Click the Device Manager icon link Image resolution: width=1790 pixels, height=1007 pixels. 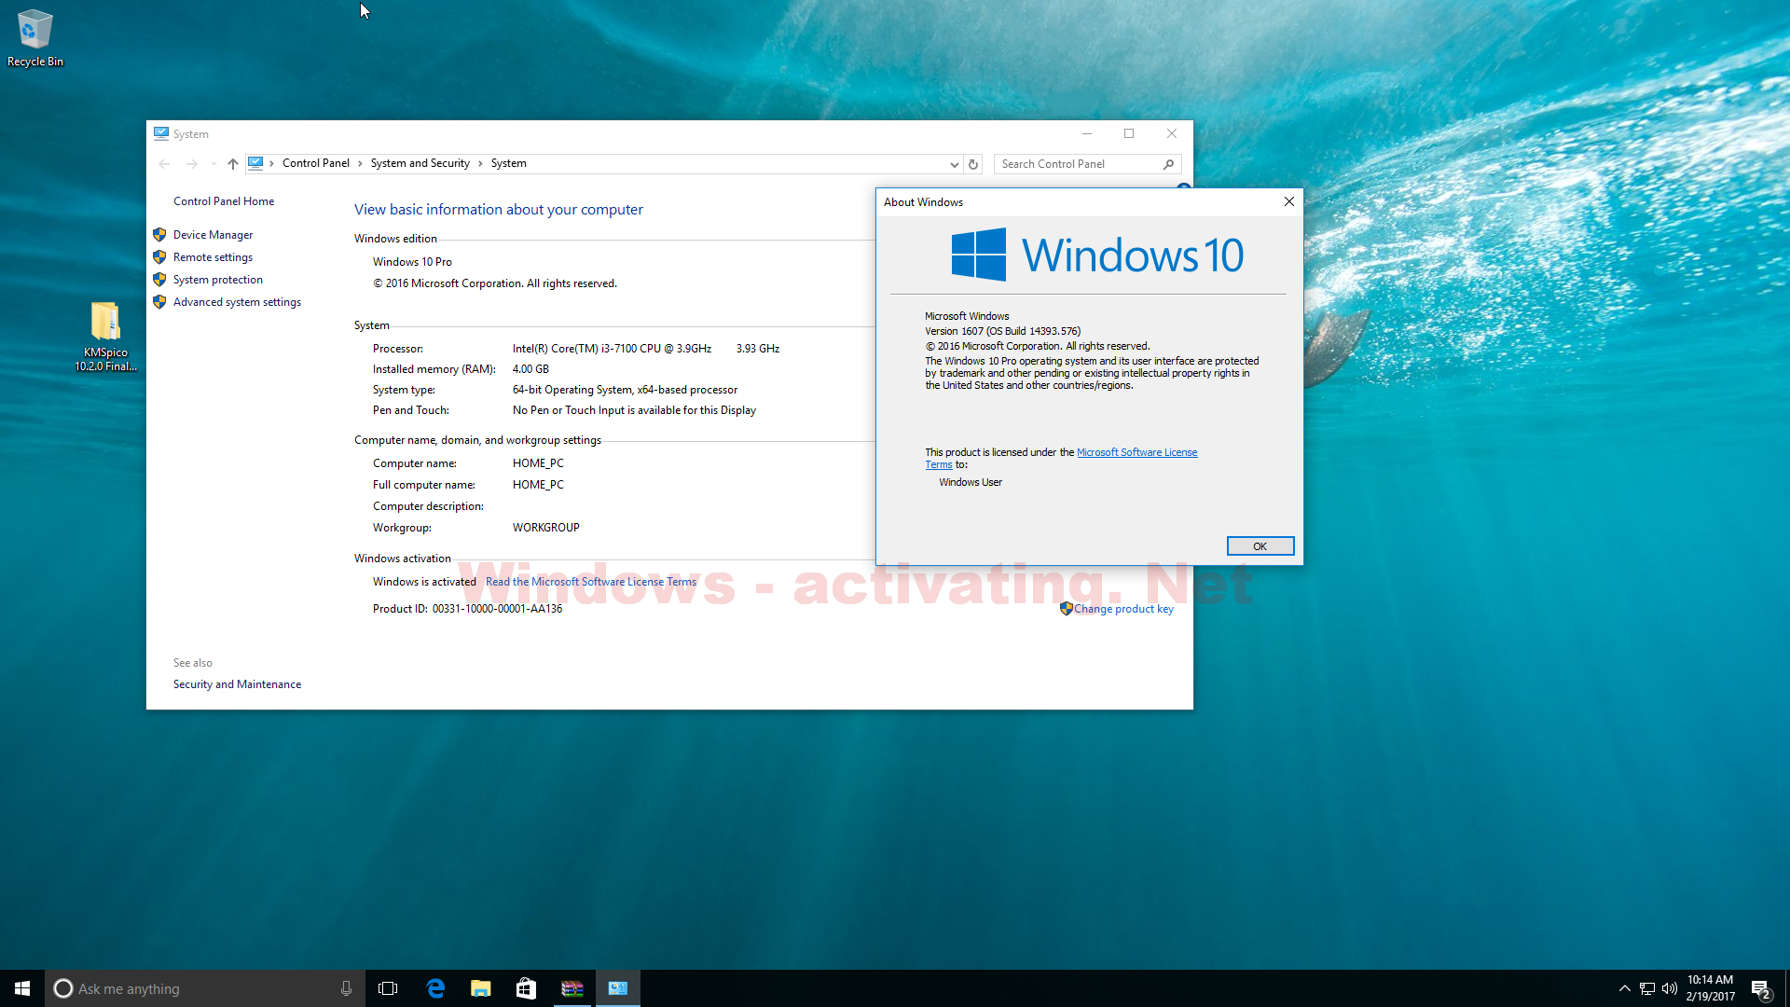(212, 234)
